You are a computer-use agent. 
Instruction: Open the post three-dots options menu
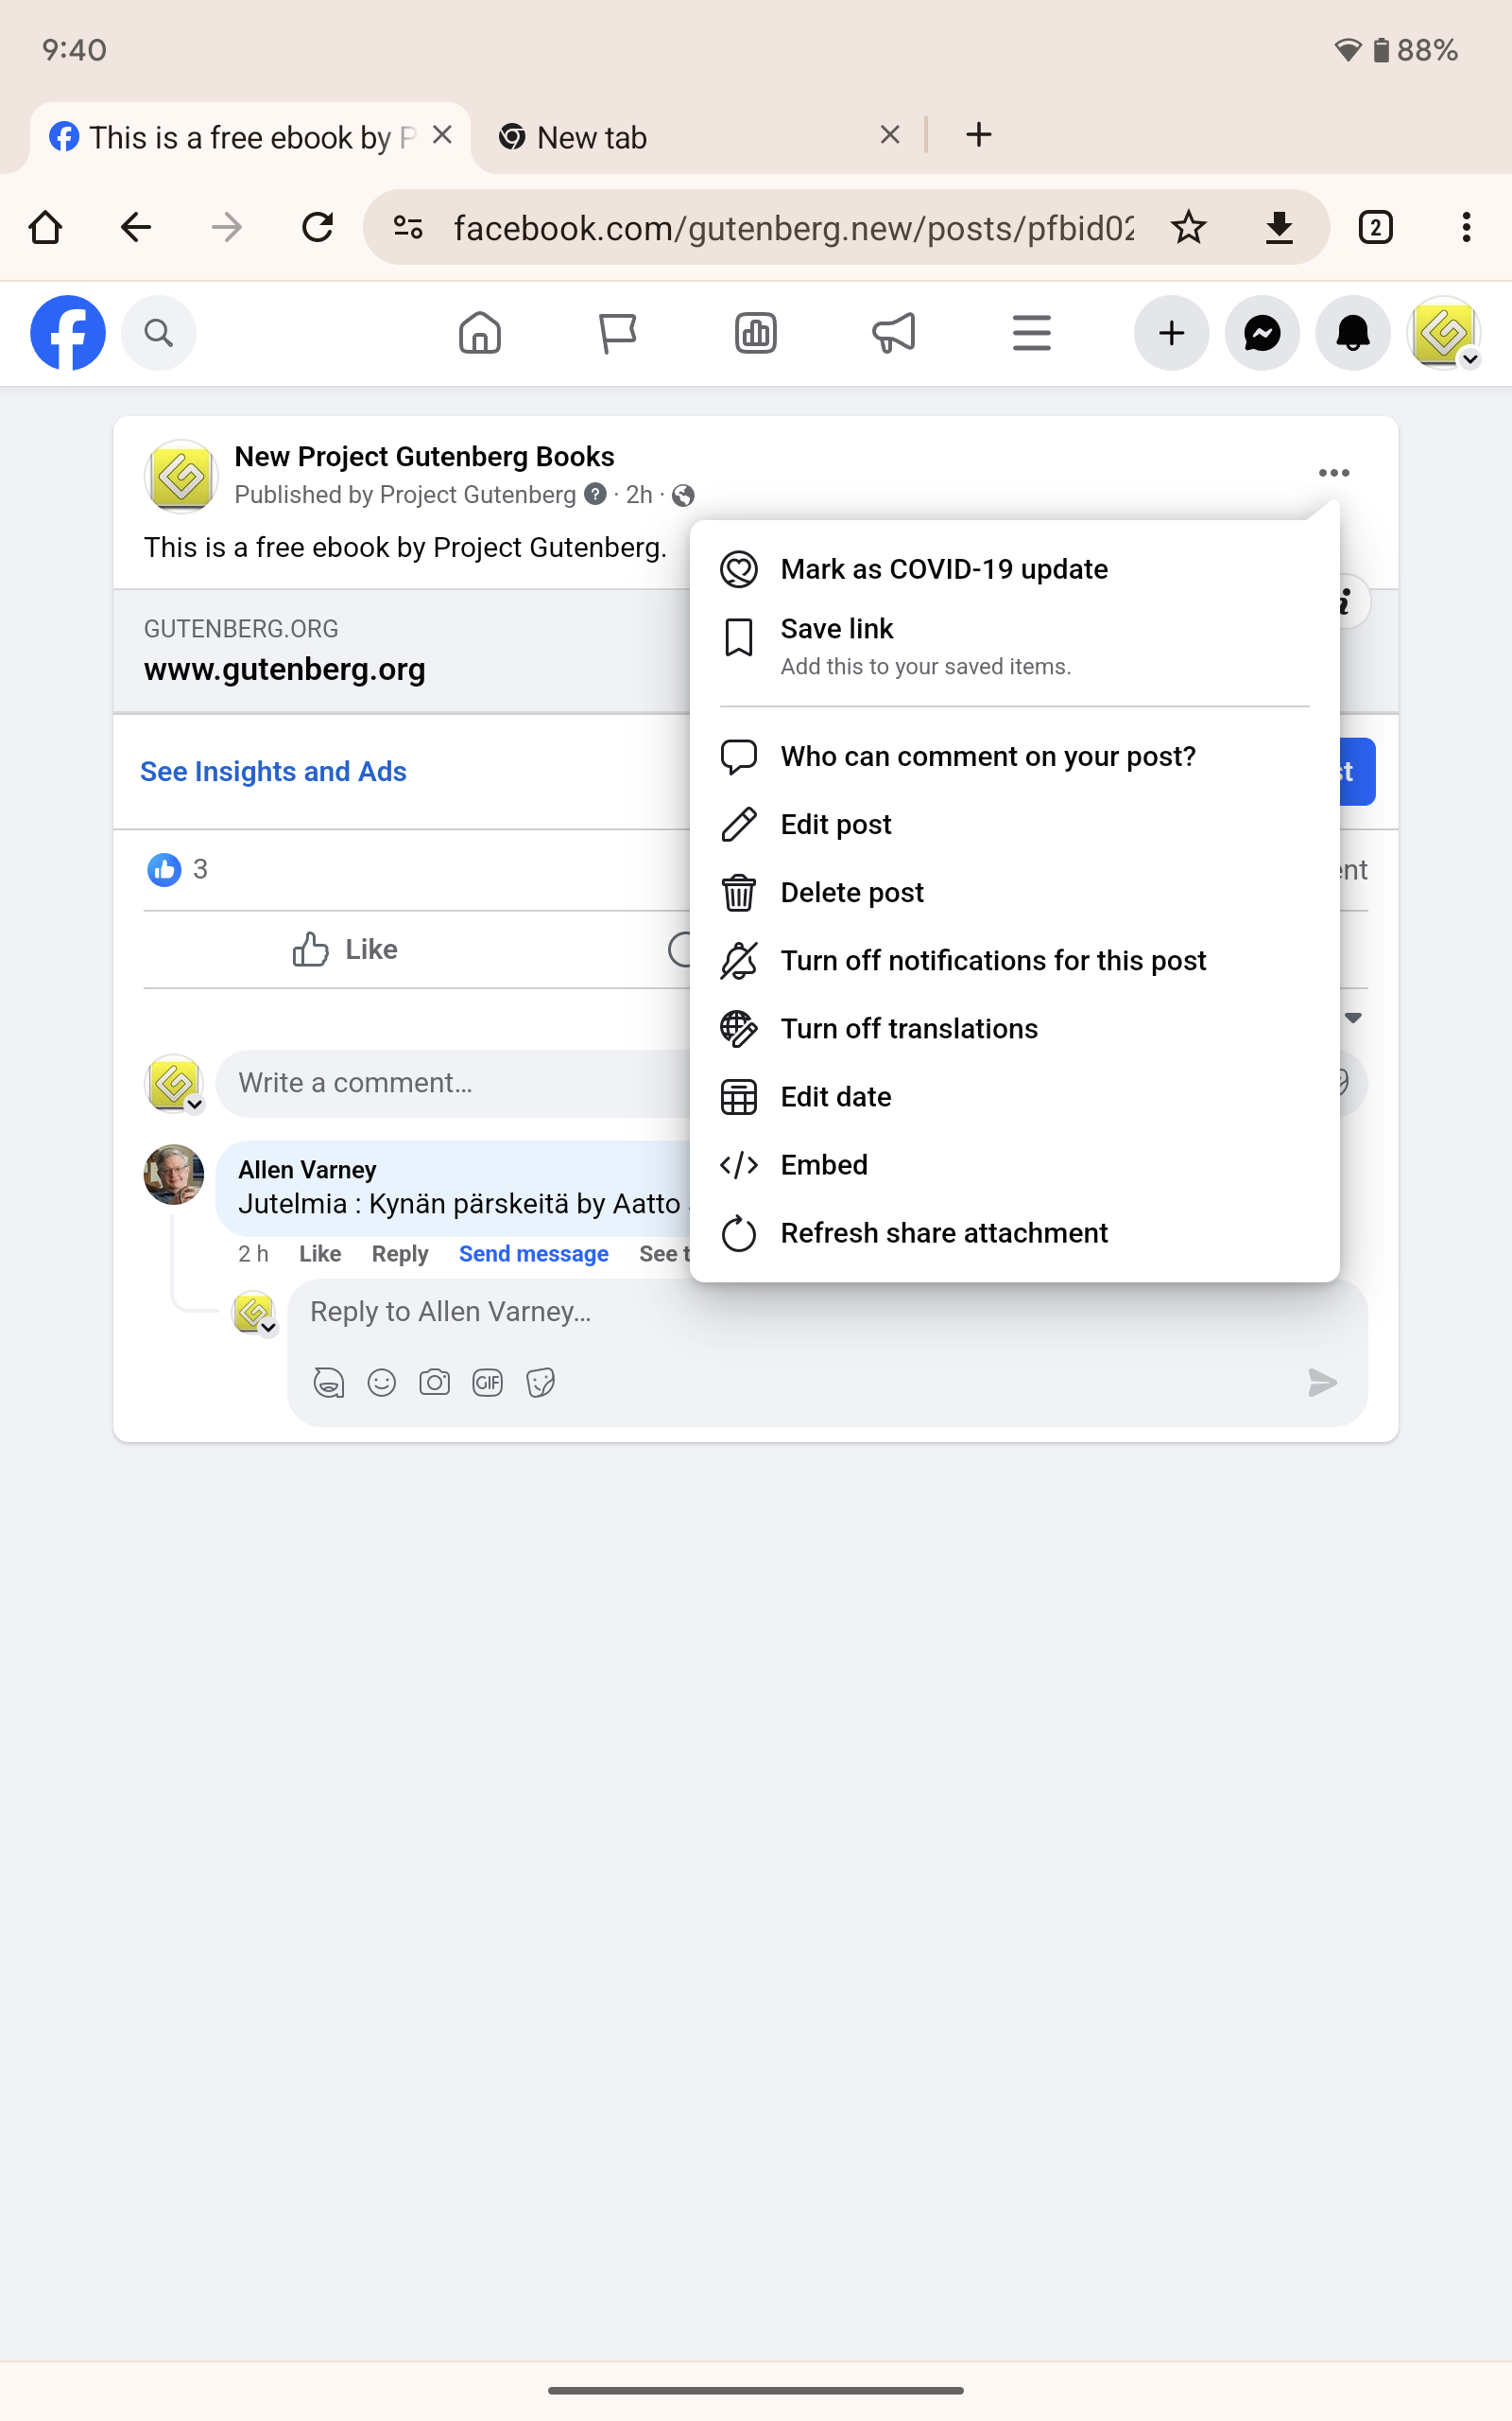point(1333,473)
